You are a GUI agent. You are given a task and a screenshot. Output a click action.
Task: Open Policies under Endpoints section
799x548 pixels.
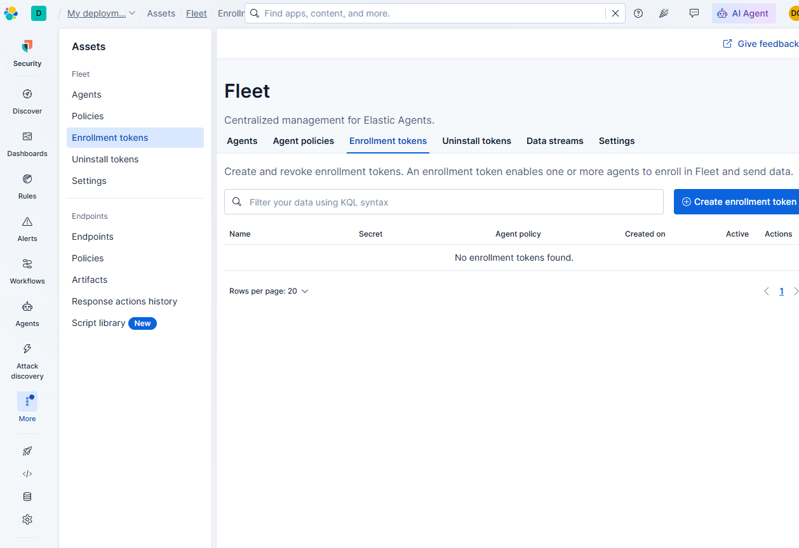(135, 258)
